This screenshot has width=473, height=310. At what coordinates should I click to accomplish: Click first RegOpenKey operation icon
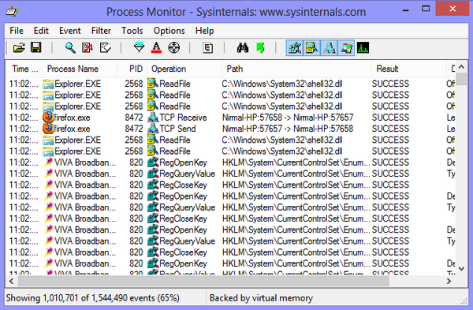click(153, 162)
